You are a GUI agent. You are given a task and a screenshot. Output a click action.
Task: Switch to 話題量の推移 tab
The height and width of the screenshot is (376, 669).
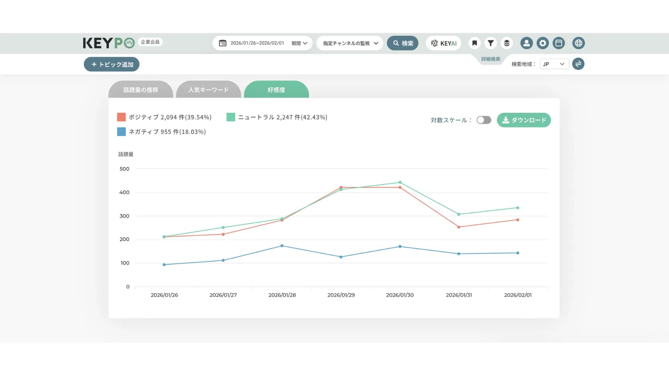(x=141, y=90)
